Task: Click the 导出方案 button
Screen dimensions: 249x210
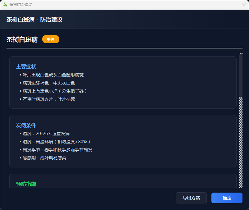Action: [x=191, y=198]
